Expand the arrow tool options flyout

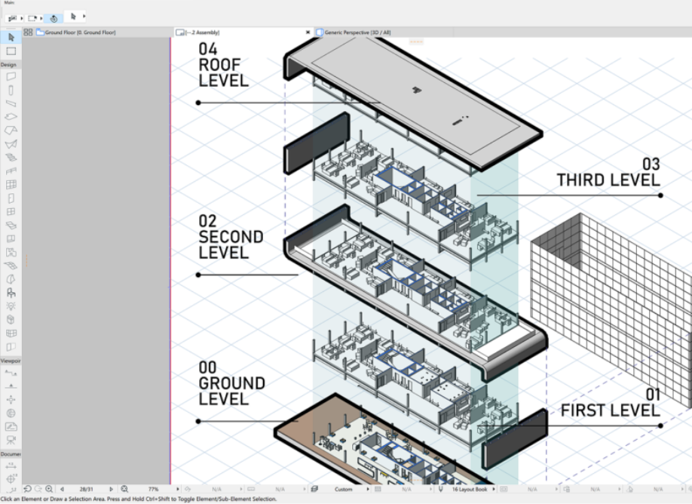click(84, 17)
